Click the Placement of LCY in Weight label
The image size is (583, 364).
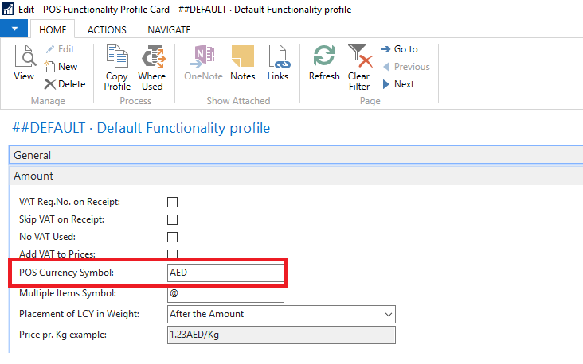coord(79,314)
